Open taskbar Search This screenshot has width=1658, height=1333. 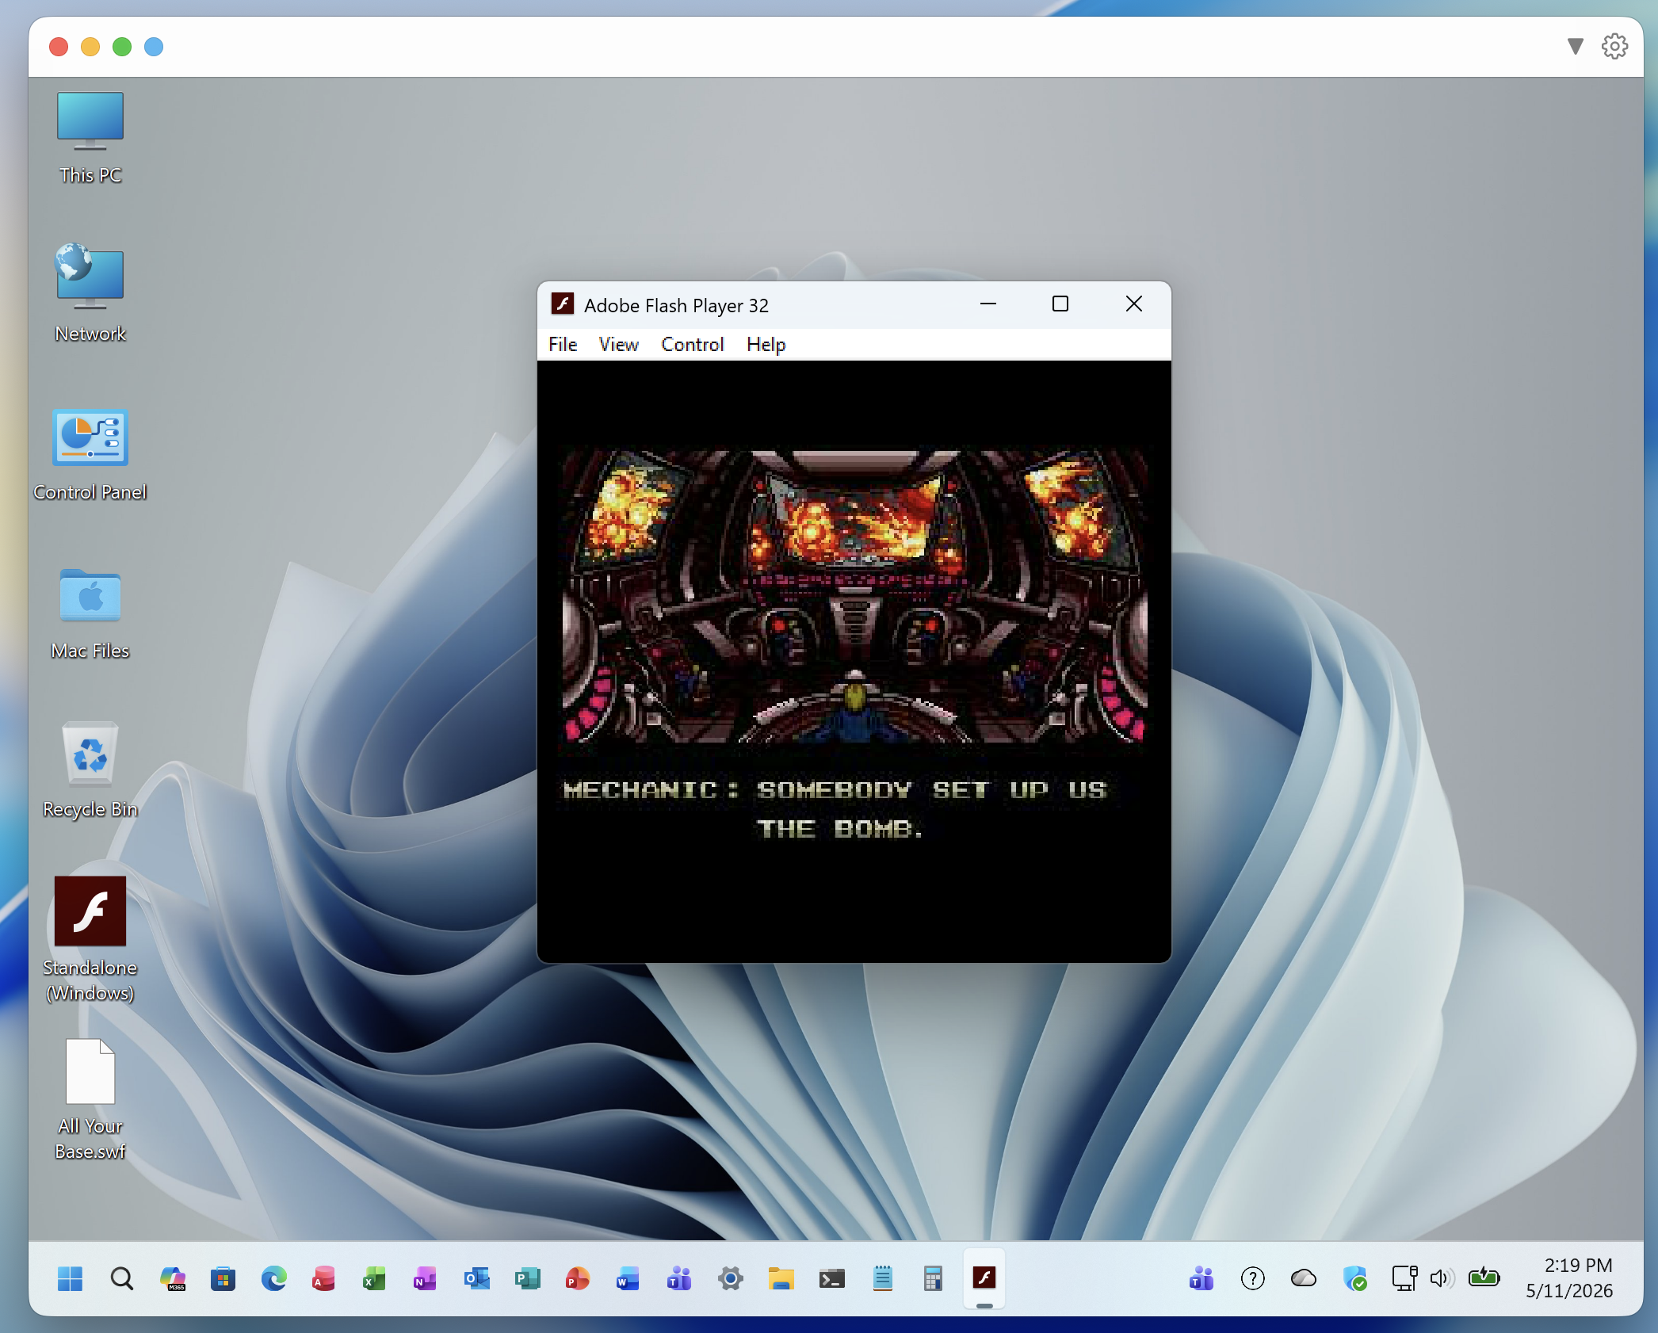click(x=121, y=1278)
